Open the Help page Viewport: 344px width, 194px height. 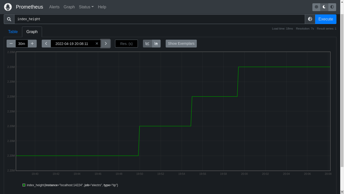click(x=102, y=7)
